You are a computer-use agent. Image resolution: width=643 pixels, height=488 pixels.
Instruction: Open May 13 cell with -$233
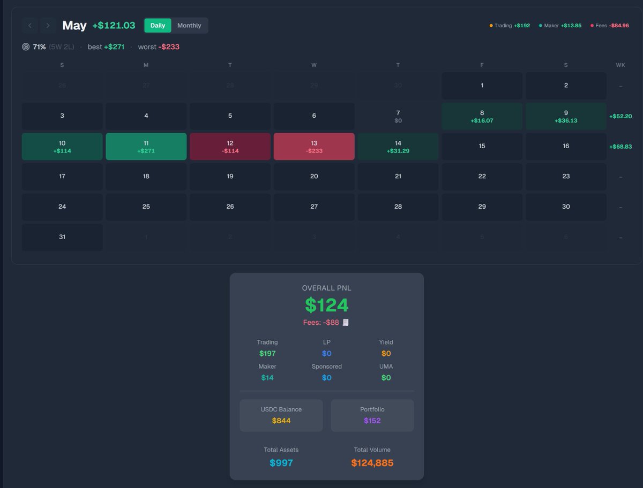coord(314,147)
